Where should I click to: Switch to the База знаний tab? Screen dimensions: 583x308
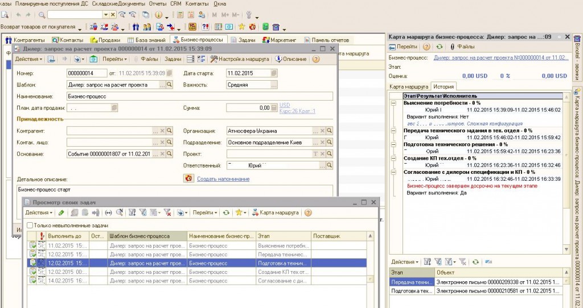coord(146,40)
